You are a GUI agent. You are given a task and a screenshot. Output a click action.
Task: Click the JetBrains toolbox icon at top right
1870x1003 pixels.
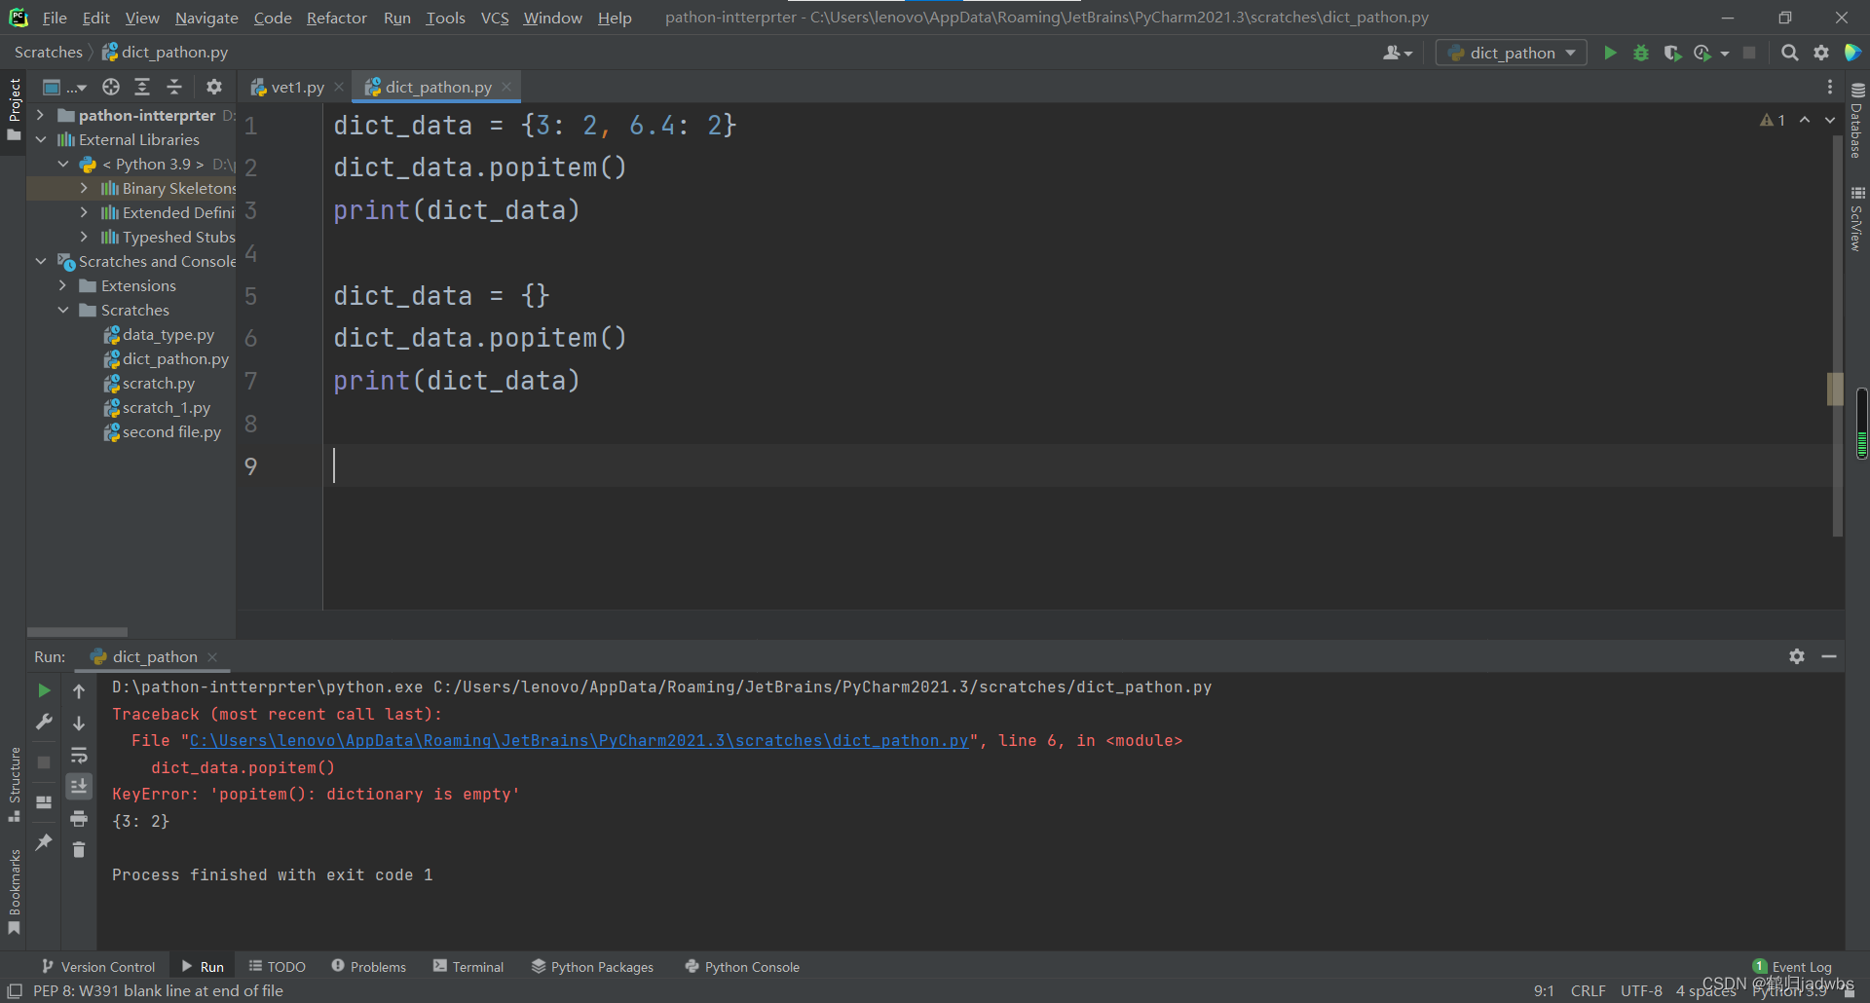tap(1852, 53)
